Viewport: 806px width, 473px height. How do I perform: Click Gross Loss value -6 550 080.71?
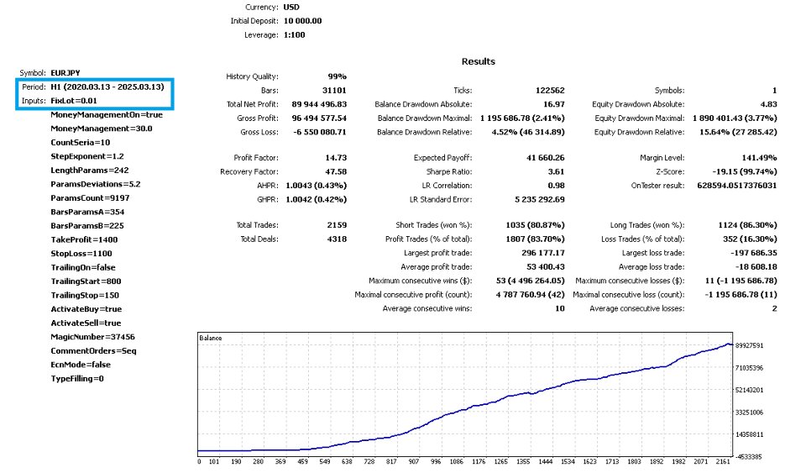pyautogui.click(x=320, y=132)
